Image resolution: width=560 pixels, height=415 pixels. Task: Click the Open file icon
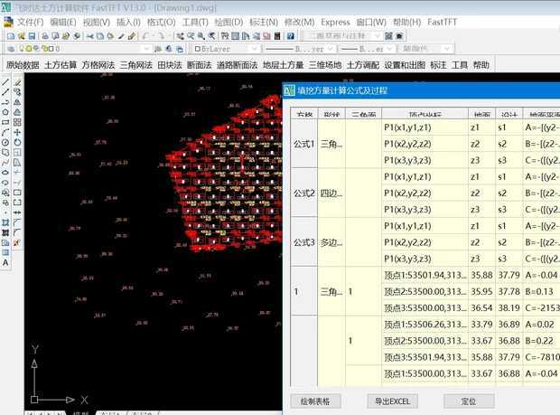point(22,36)
